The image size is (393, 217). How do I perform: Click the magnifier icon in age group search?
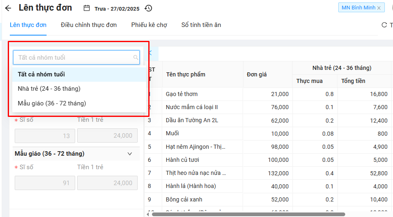136,58
